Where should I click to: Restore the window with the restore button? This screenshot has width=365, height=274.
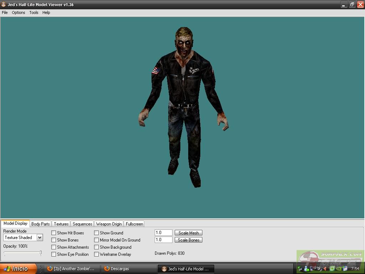tap(352, 5)
